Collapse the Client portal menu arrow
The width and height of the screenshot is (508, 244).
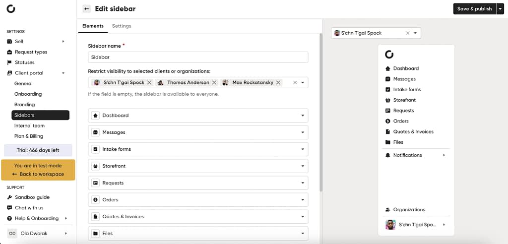click(x=63, y=73)
